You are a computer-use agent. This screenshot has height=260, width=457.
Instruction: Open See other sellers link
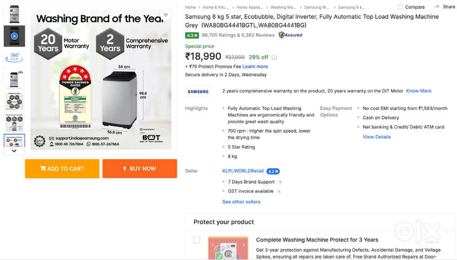(x=241, y=202)
